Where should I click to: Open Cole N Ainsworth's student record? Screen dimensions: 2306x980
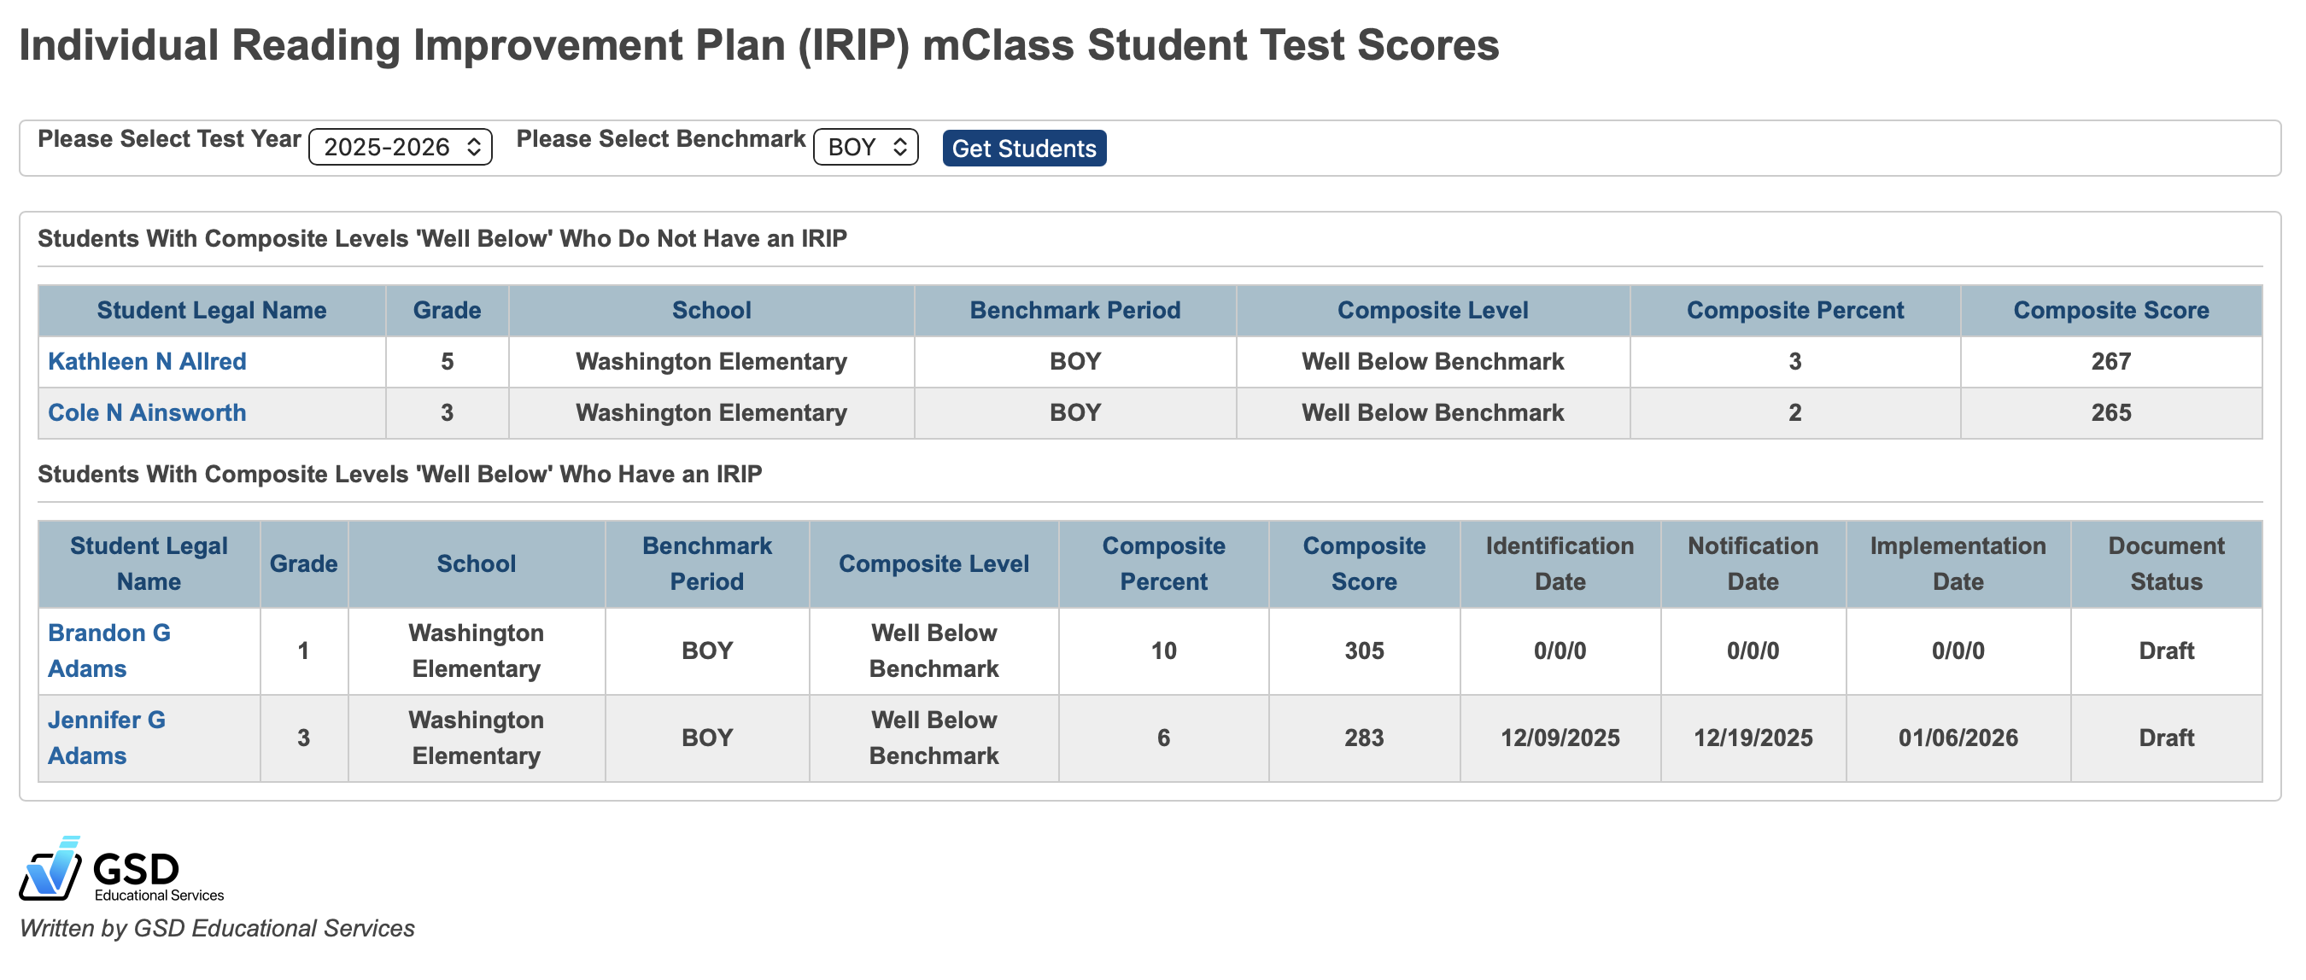147,412
